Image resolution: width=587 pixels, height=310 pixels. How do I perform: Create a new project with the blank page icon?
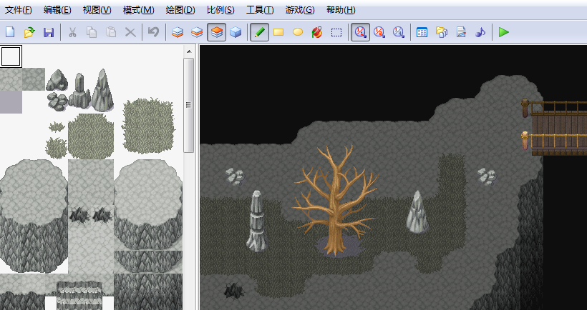(10, 32)
